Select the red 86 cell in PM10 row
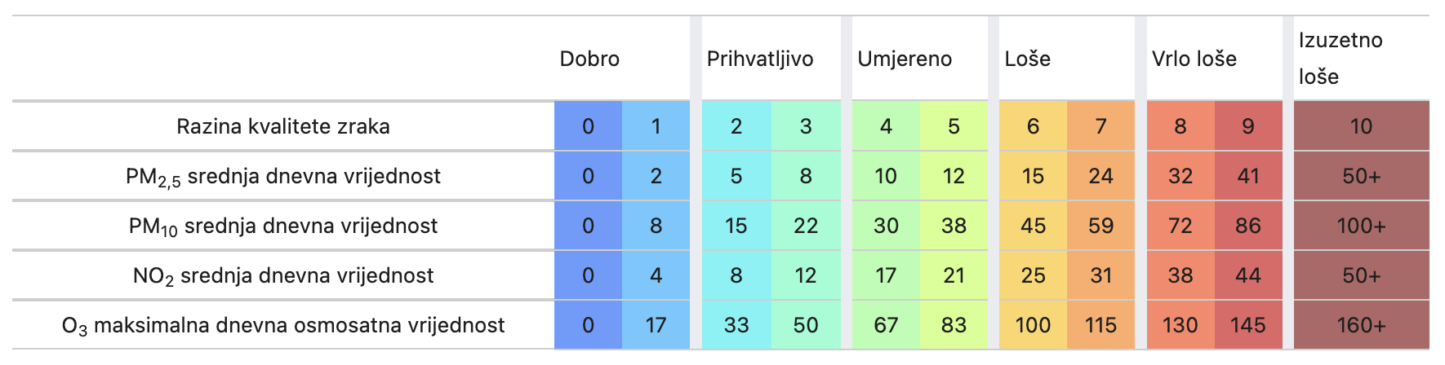This screenshot has width=1445, height=365. click(x=1248, y=226)
